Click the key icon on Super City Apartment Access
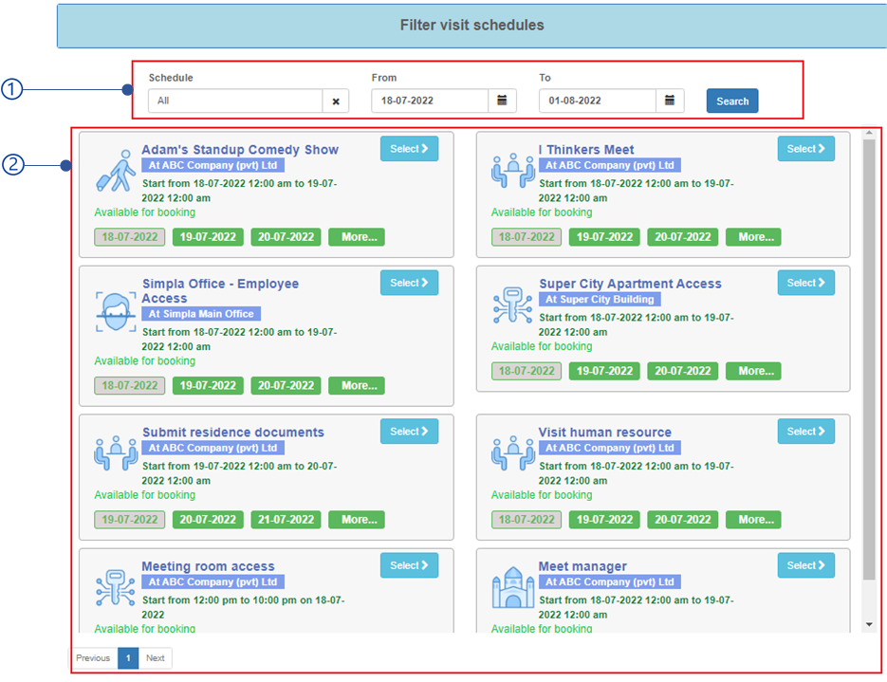 point(512,305)
